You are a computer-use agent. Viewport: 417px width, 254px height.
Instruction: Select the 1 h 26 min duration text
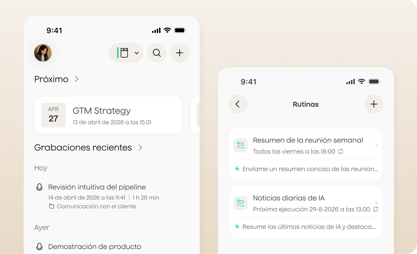pyautogui.click(x=146, y=197)
